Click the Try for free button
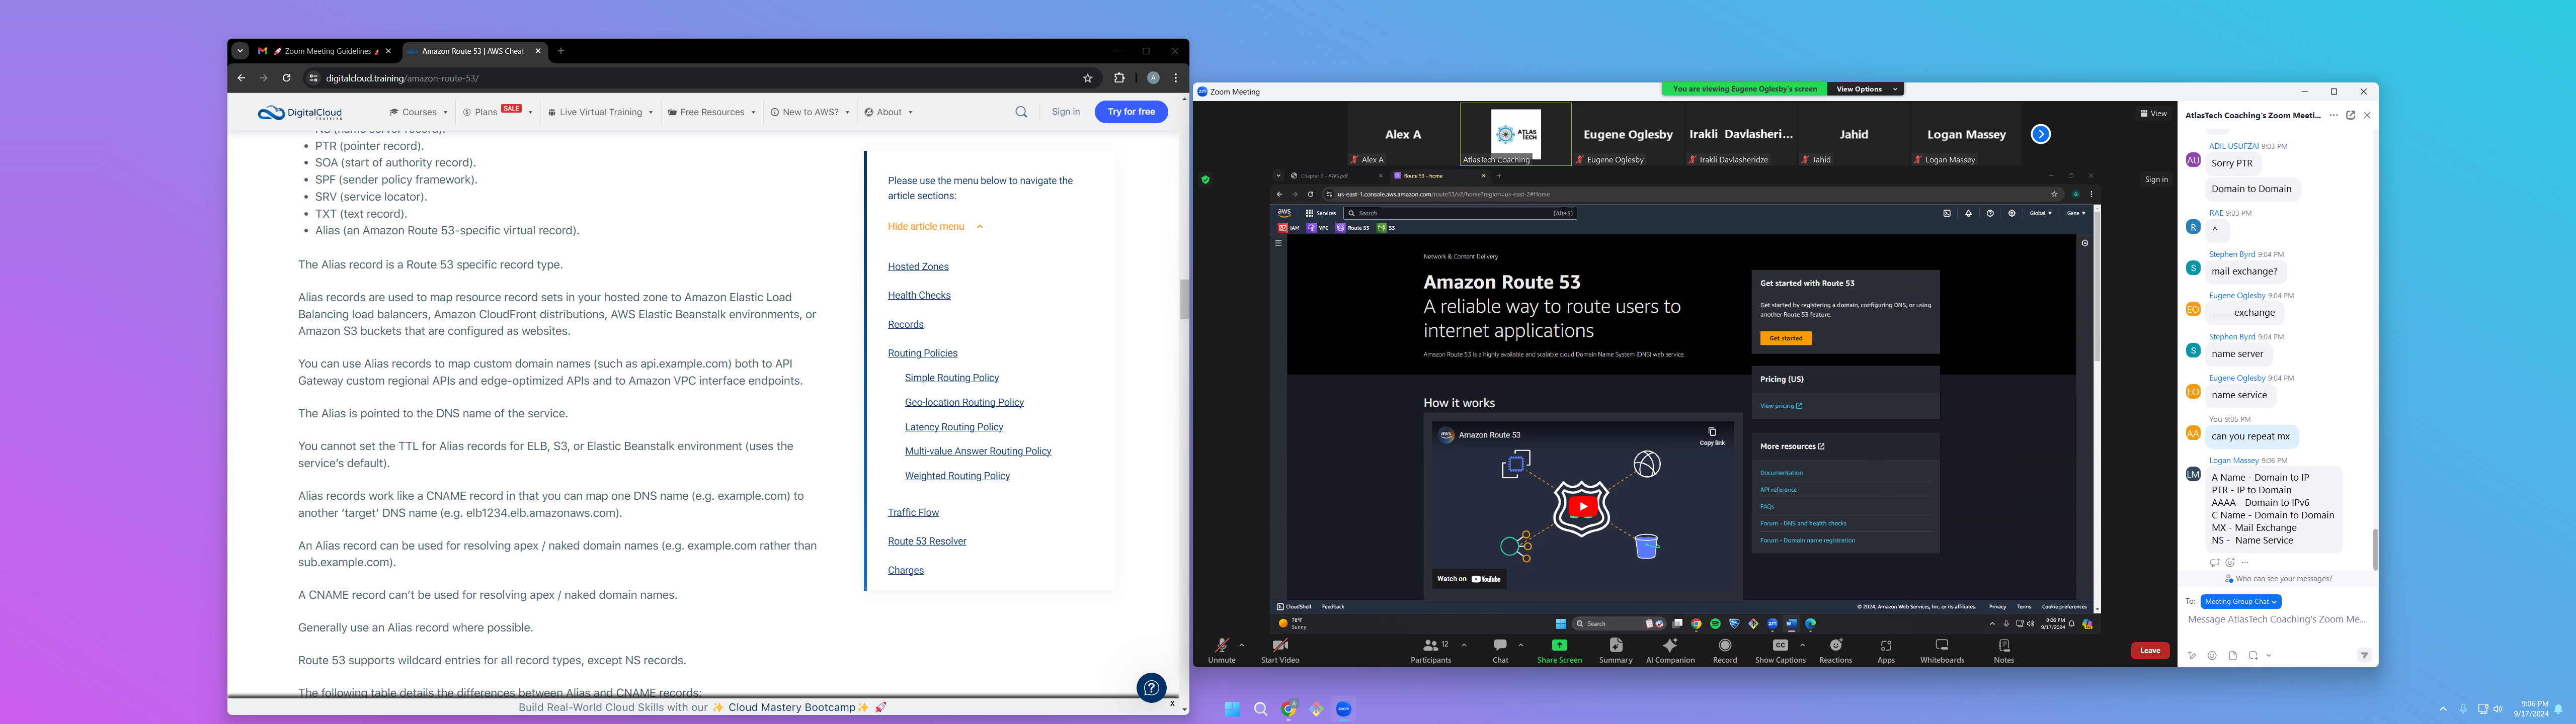Image resolution: width=2576 pixels, height=724 pixels. [1130, 112]
